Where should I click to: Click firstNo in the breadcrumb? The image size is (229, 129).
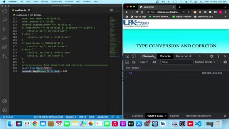pyautogui.click(x=38, y=15)
